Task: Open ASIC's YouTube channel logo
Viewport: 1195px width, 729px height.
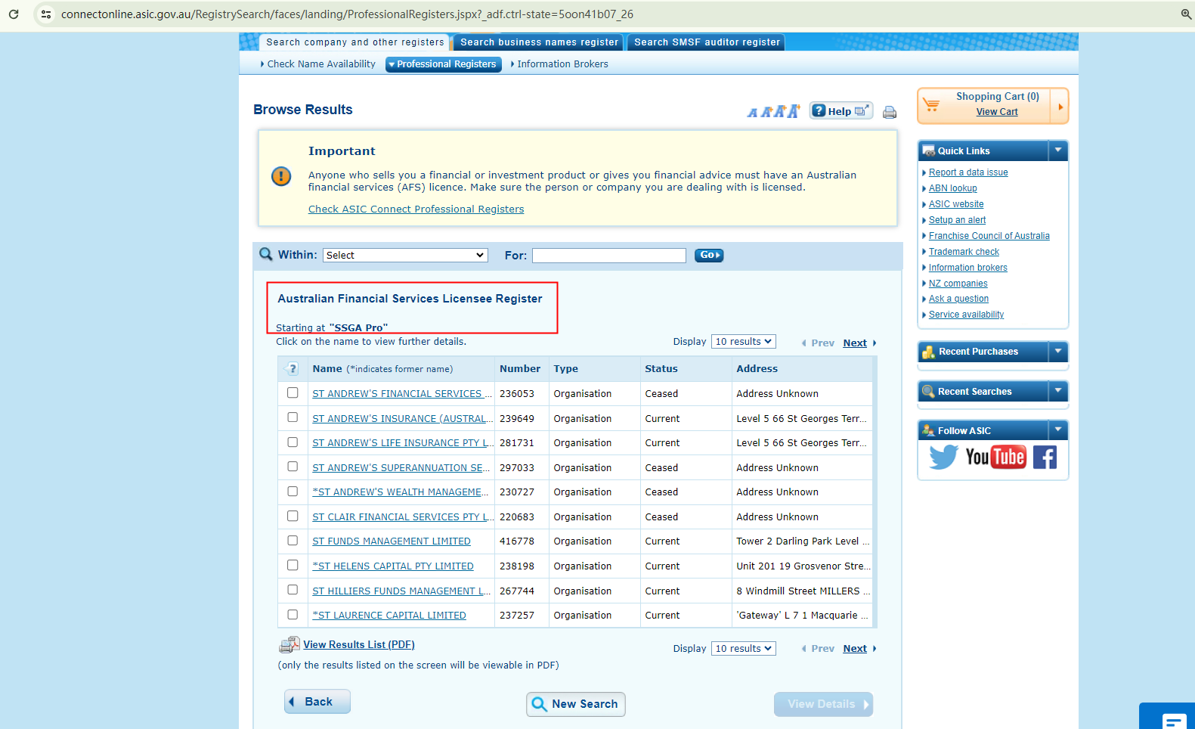Action: pos(995,457)
